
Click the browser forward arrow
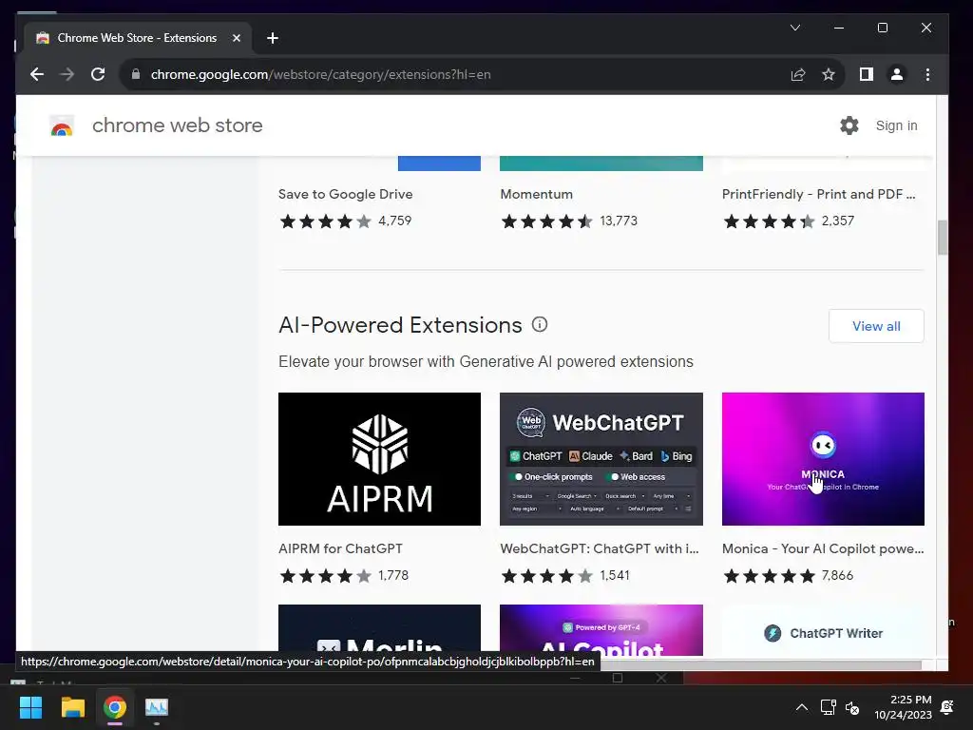click(x=67, y=74)
